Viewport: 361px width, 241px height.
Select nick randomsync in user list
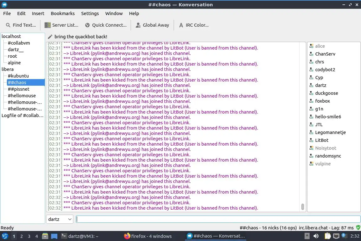click(328, 156)
